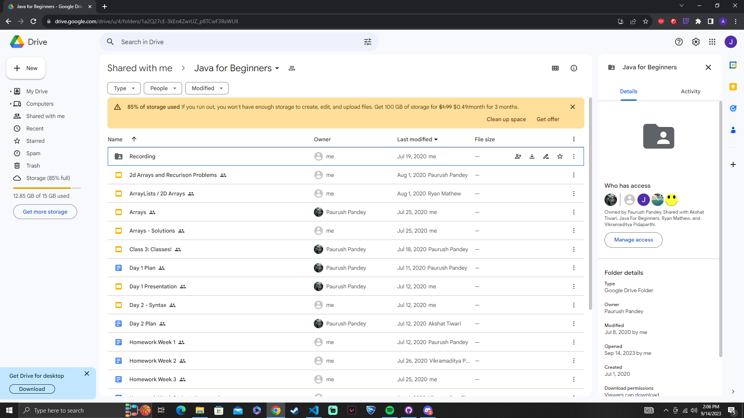Open File Explorer from taskbar
Image resolution: width=744 pixels, height=418 pixels.
point(200,410)
